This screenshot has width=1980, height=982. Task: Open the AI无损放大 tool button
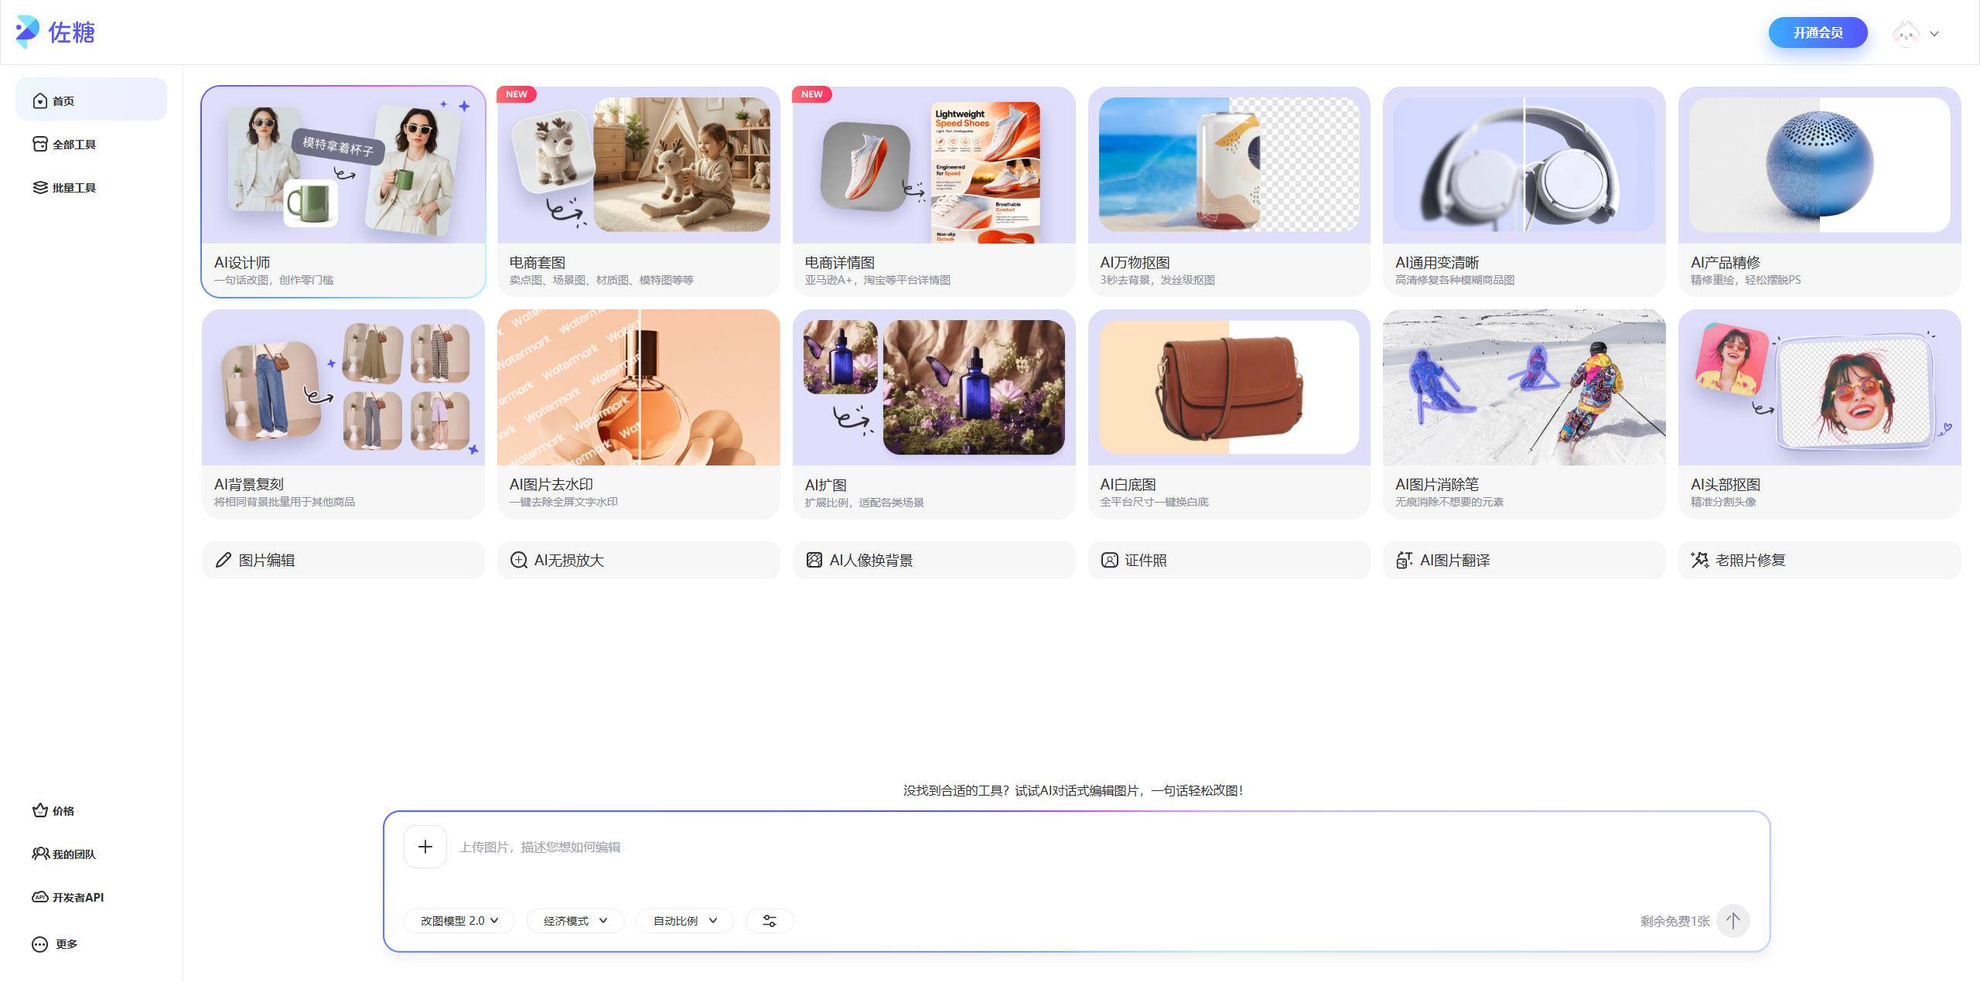pyautogui.click(x=639, y=560)
